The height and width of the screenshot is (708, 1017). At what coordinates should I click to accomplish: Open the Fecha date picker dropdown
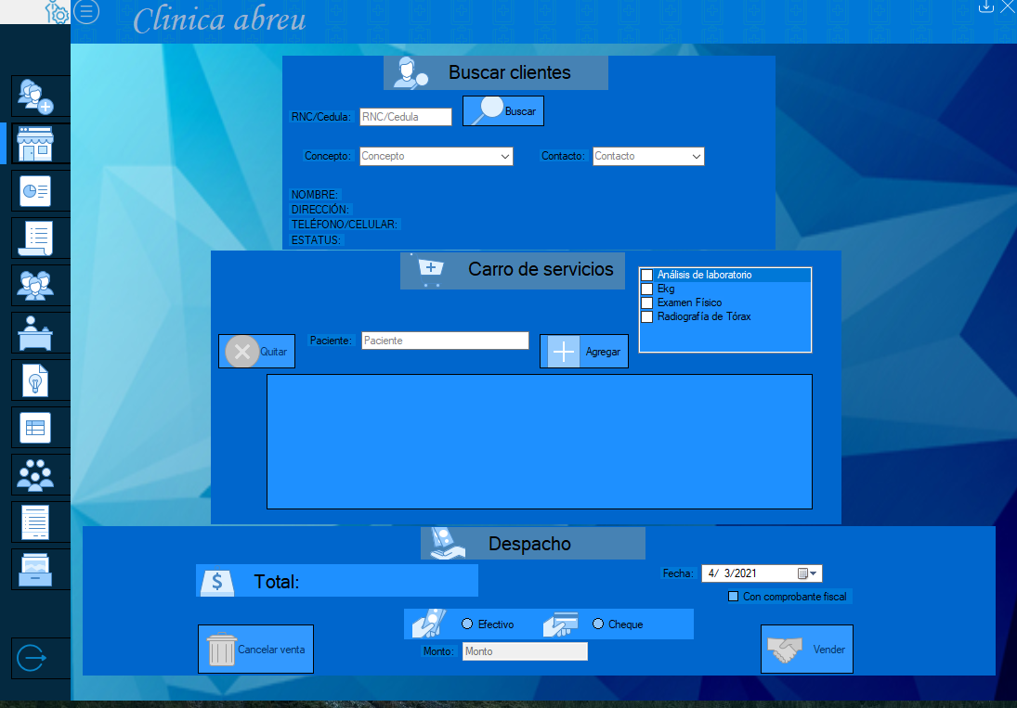pos(815,574)
